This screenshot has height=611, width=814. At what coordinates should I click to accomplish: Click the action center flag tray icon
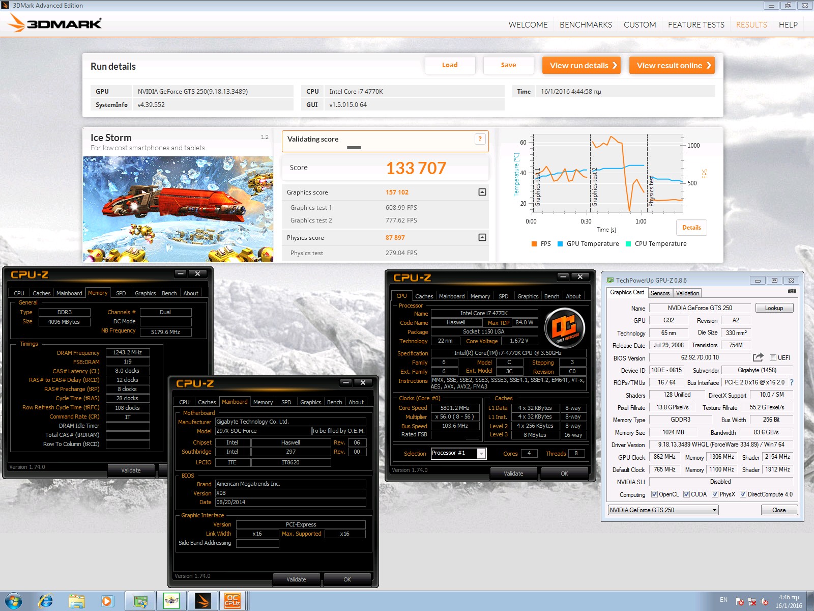click(740, 601)
